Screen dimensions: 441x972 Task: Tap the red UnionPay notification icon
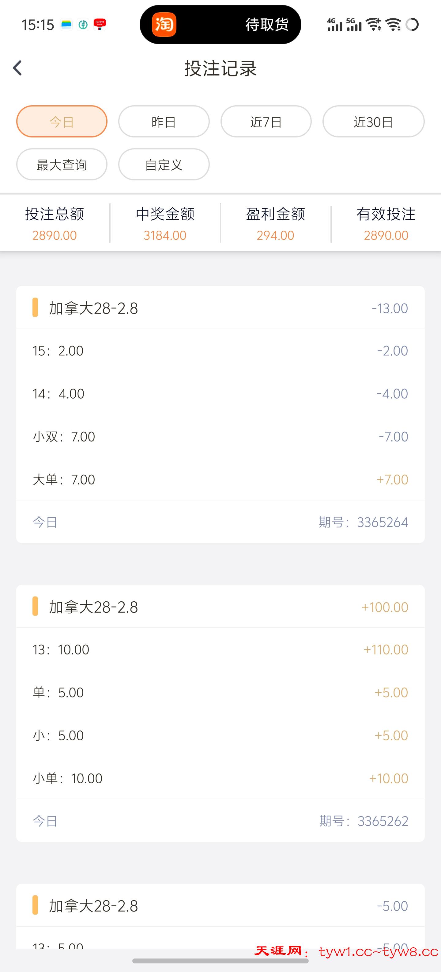100,25
